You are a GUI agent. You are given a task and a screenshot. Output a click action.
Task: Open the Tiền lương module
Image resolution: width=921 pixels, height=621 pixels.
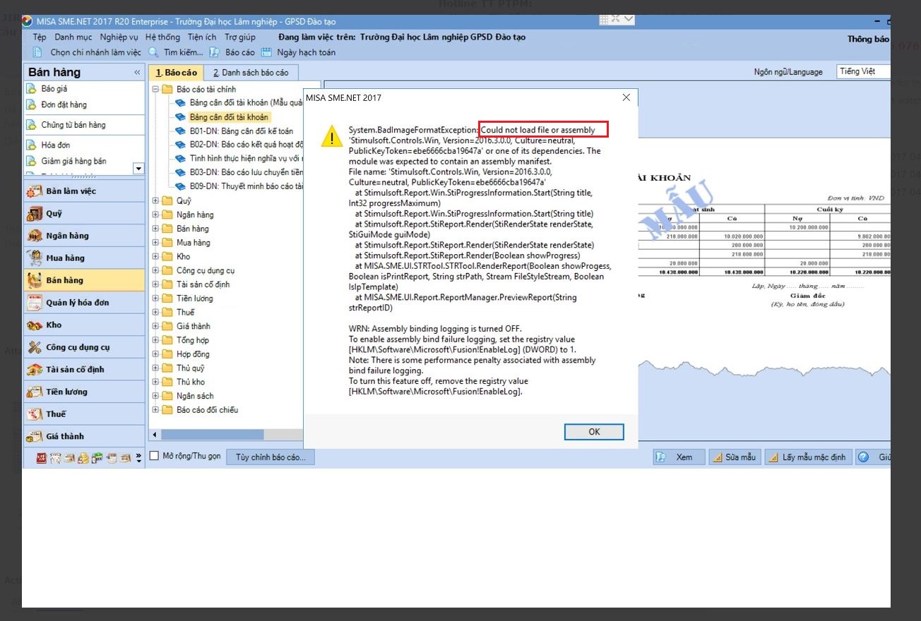coord(84,392)
